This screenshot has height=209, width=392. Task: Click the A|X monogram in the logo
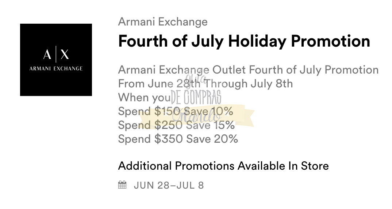56,55
